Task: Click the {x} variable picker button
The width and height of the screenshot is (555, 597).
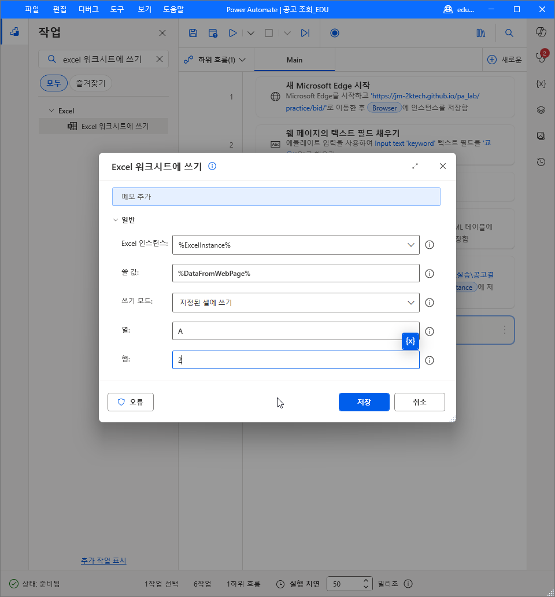Action: tap(410, 341)
